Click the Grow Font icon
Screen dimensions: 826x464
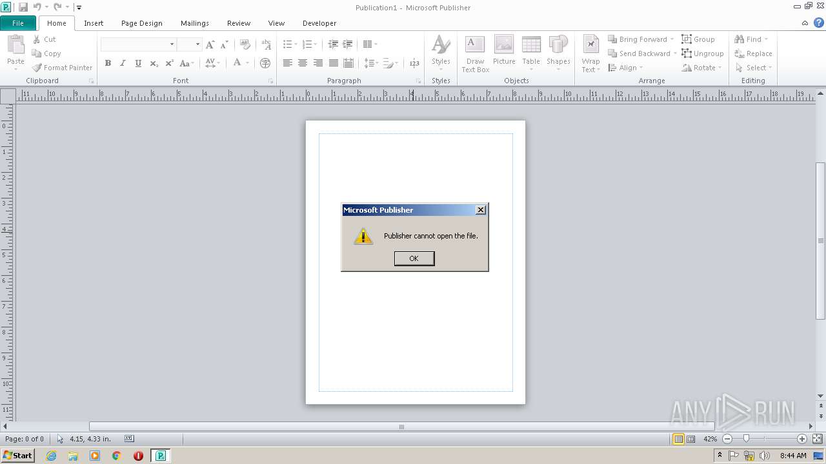click(x=210, y=44)
